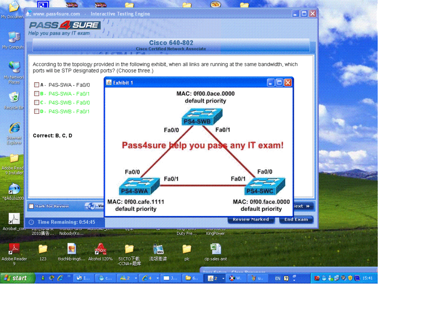Enable the Mark for Review checkbox
Viewport: 425px width, 319px height.
31,206
